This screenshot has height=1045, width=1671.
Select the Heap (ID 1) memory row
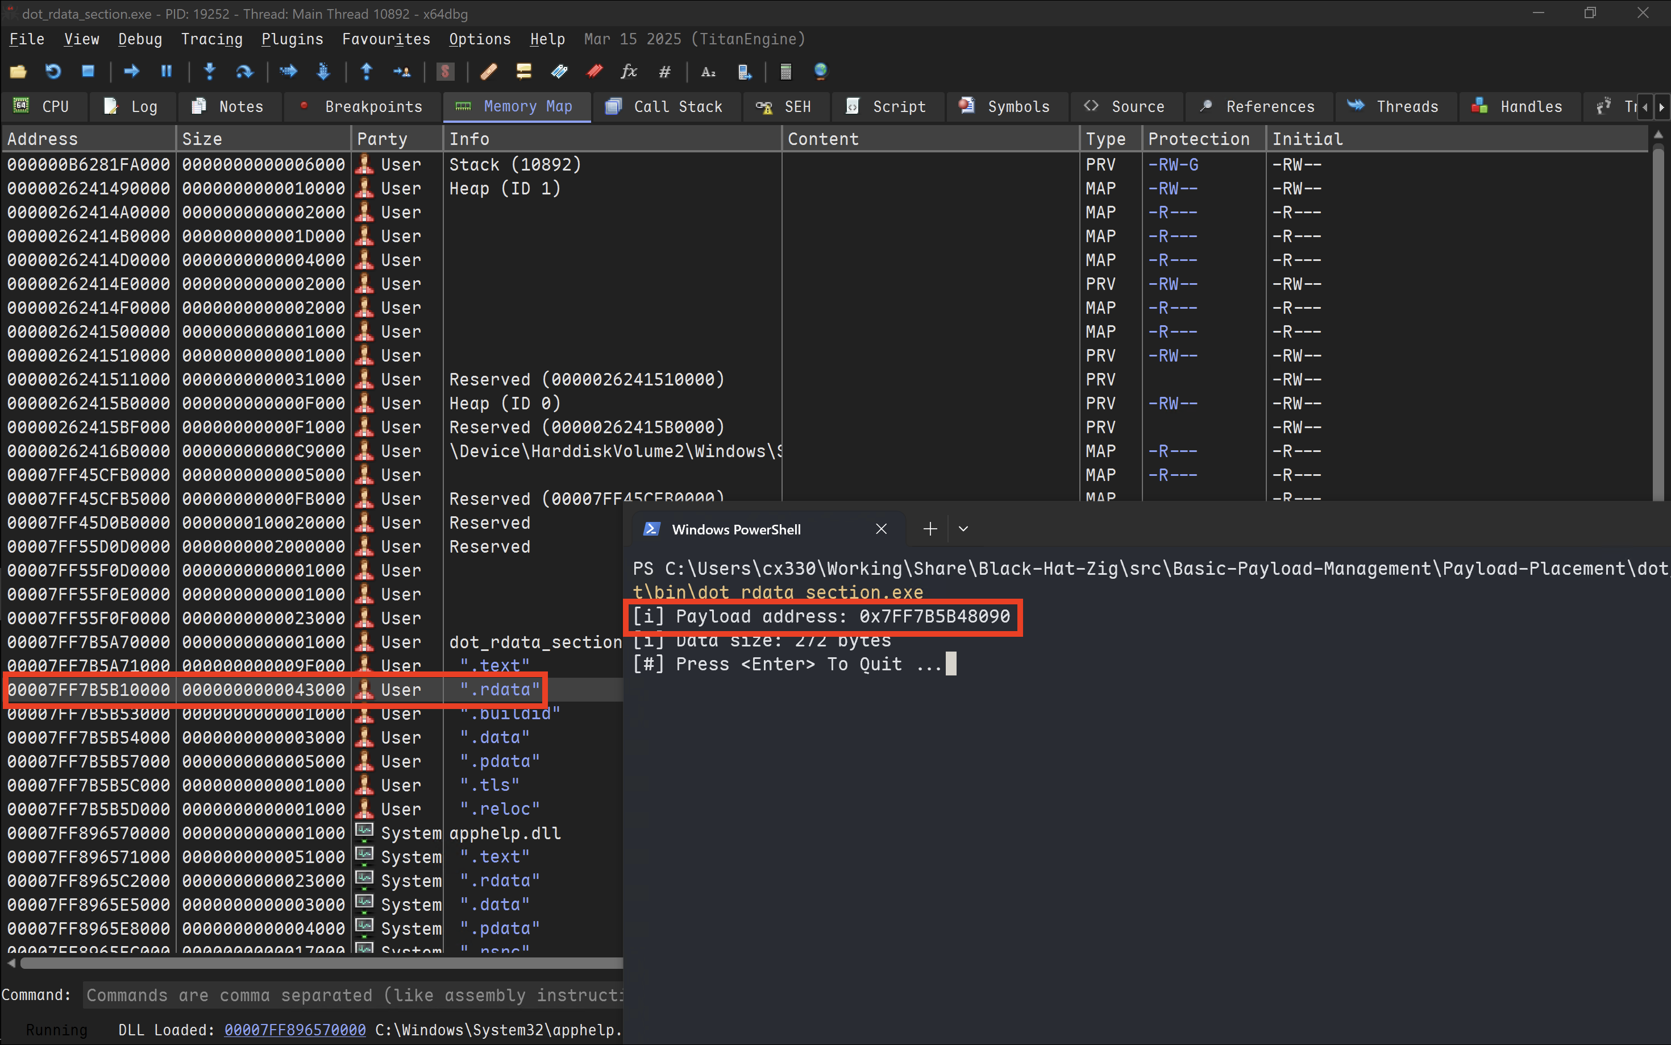point(825,189)
